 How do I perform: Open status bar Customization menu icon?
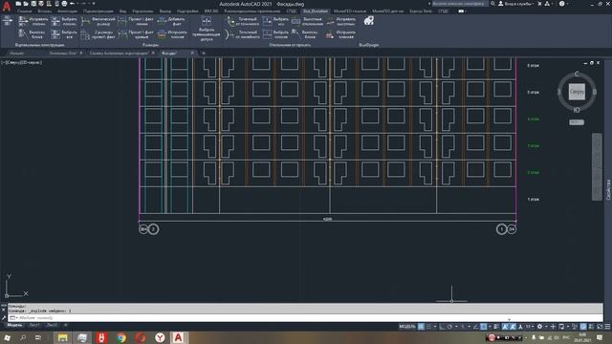607,327
